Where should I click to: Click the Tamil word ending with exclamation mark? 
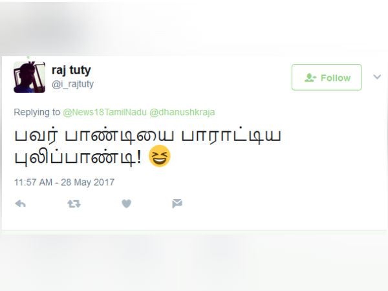(x=78, y=157)
